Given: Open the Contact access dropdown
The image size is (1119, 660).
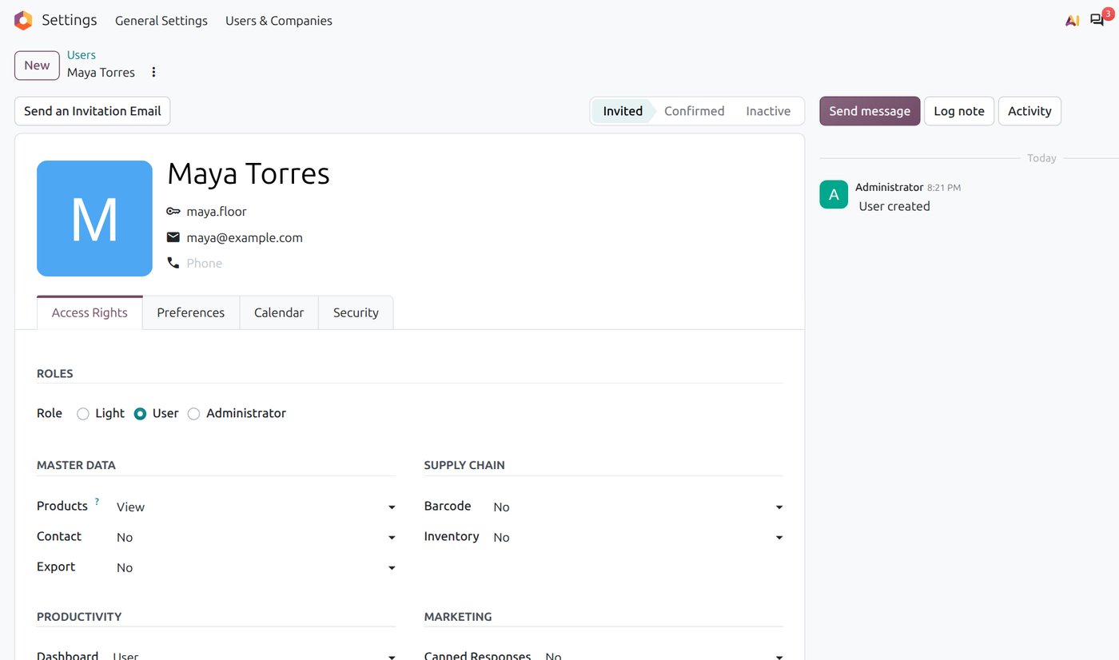Looking at the screenshot, I should pos(256,537).
